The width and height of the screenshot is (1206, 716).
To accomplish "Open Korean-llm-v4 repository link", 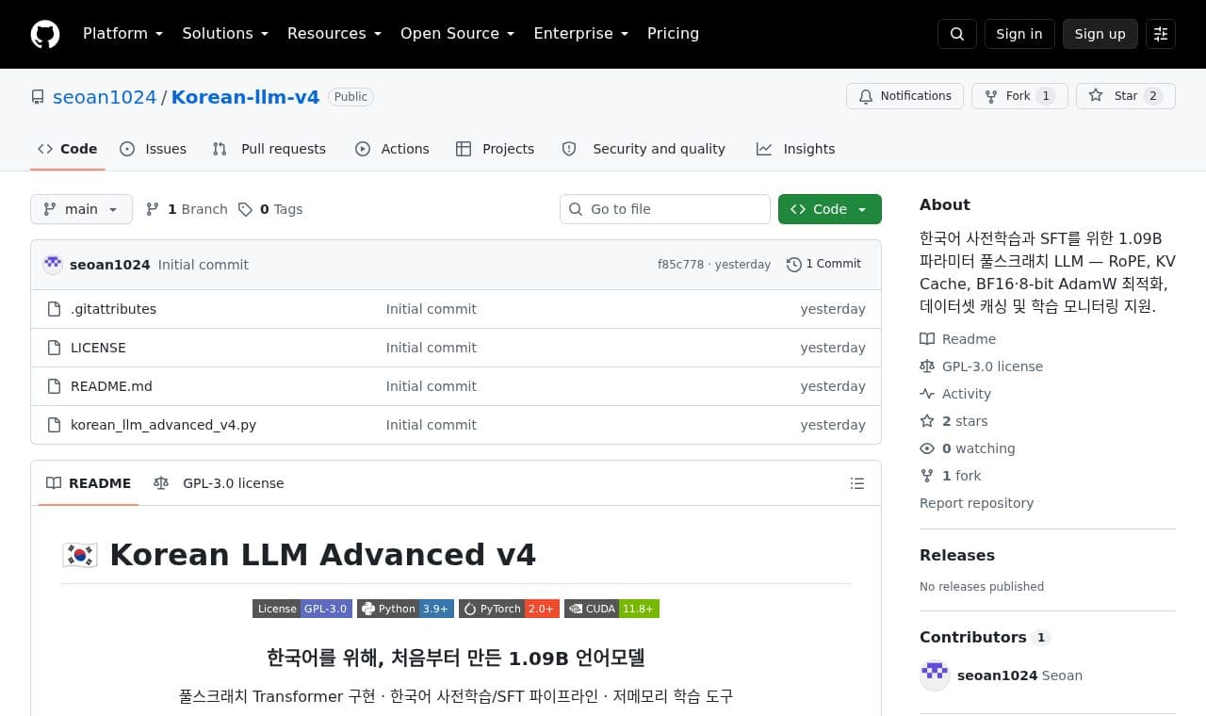I will (x=245, y=97).
